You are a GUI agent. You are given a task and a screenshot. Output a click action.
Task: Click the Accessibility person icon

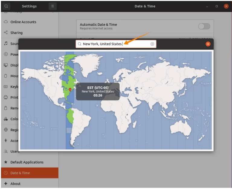point(6,140)
